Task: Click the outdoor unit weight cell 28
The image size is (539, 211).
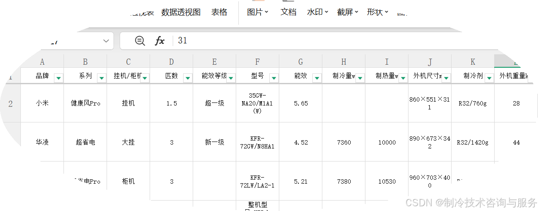Action: coord(516,103)
